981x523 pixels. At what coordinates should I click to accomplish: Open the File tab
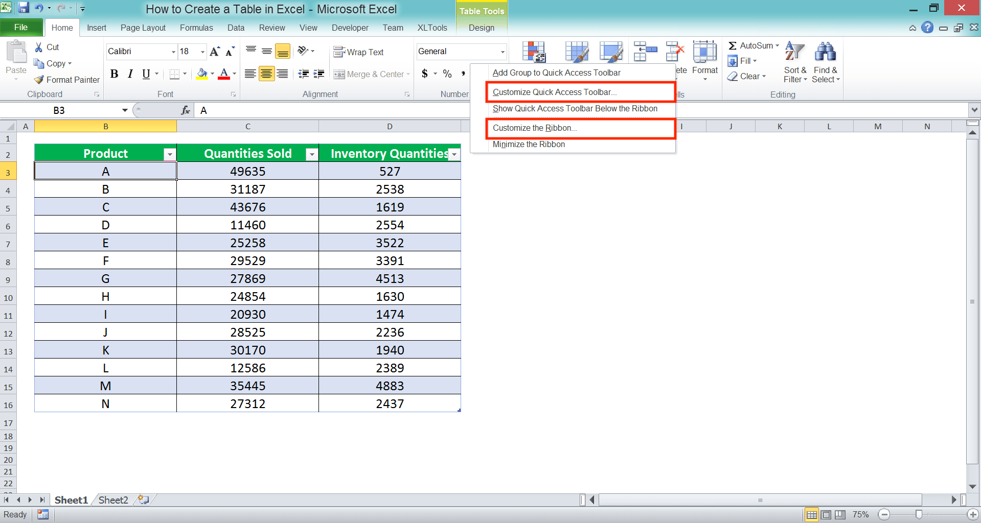click(21, 28)
